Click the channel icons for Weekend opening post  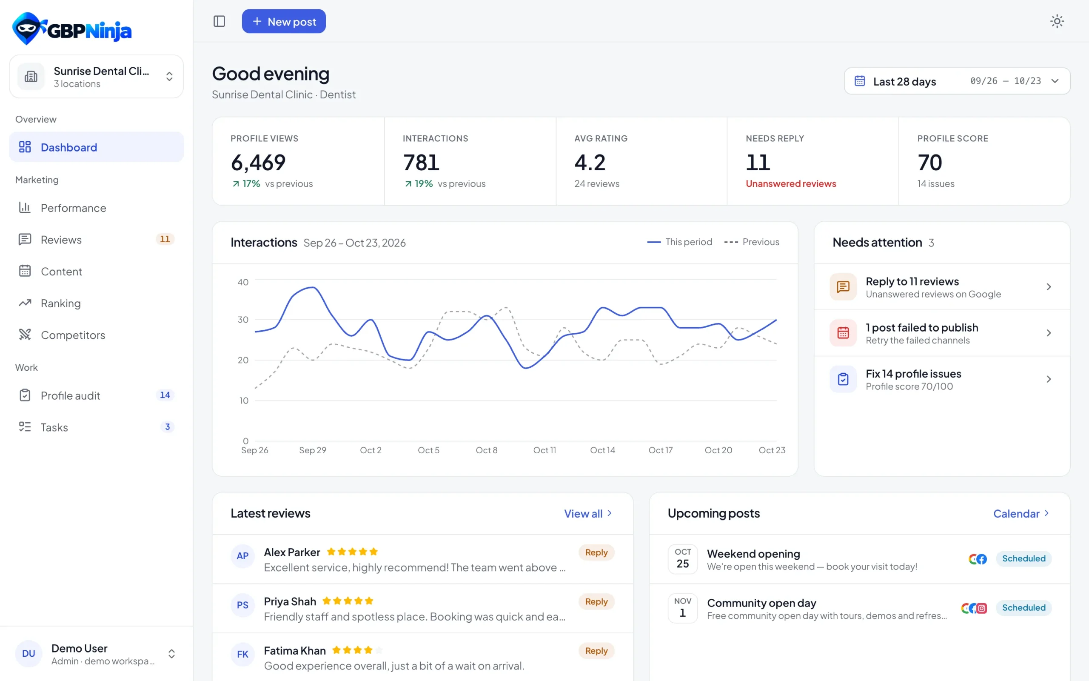pyautogui.click(x=978, y=559)
